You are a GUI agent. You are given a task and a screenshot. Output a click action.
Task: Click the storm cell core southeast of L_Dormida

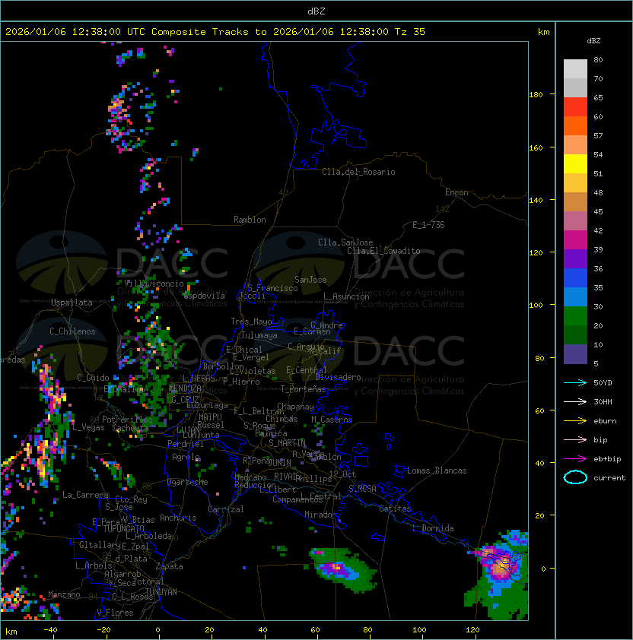point(502,566)
